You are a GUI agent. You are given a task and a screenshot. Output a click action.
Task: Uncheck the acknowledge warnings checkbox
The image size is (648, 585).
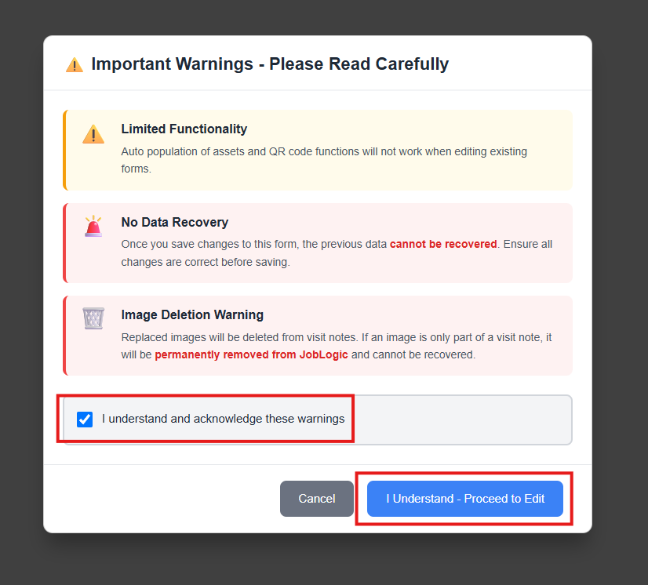pos(85,420)
